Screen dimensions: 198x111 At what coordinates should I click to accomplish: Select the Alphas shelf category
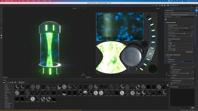coord(6,86)
